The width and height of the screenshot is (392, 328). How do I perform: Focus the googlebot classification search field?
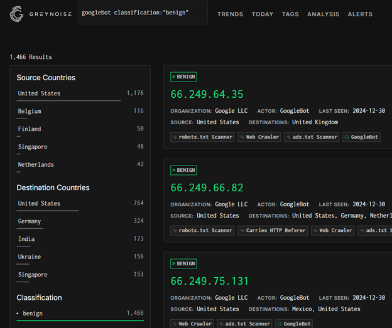coord(143,13)
